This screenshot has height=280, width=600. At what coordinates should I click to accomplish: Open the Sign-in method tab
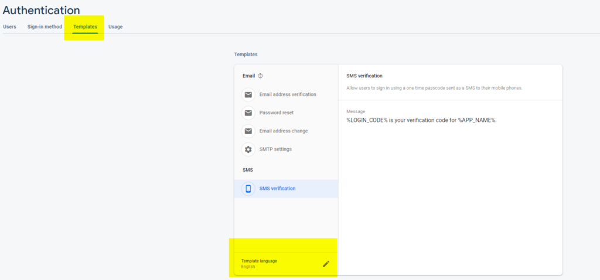coord(45,27)
